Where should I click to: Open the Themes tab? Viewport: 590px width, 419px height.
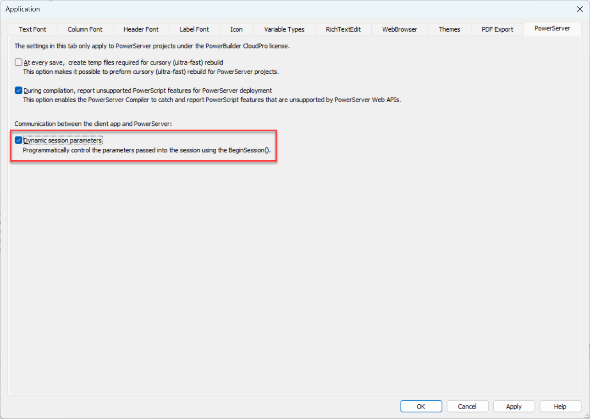pyautogui.click(x=449, y=29)
